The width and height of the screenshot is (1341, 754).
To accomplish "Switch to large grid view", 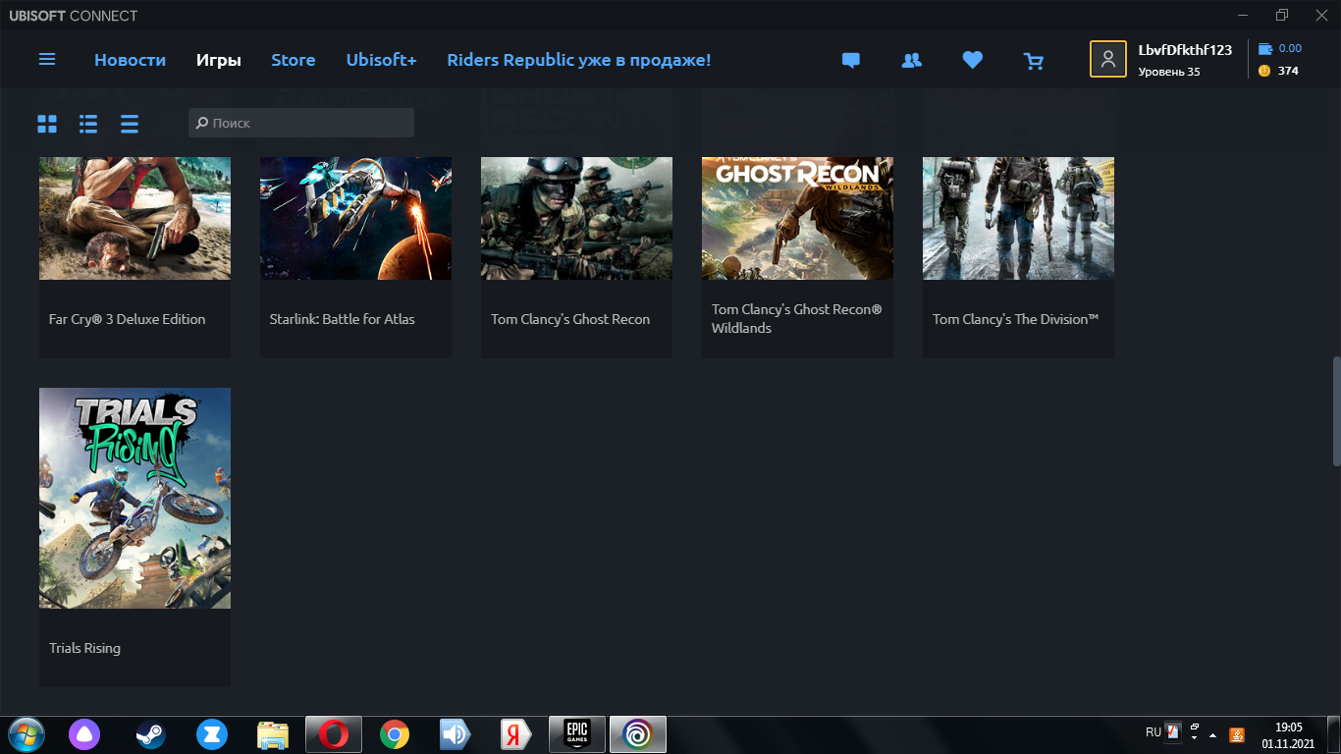I will [47, 124].
